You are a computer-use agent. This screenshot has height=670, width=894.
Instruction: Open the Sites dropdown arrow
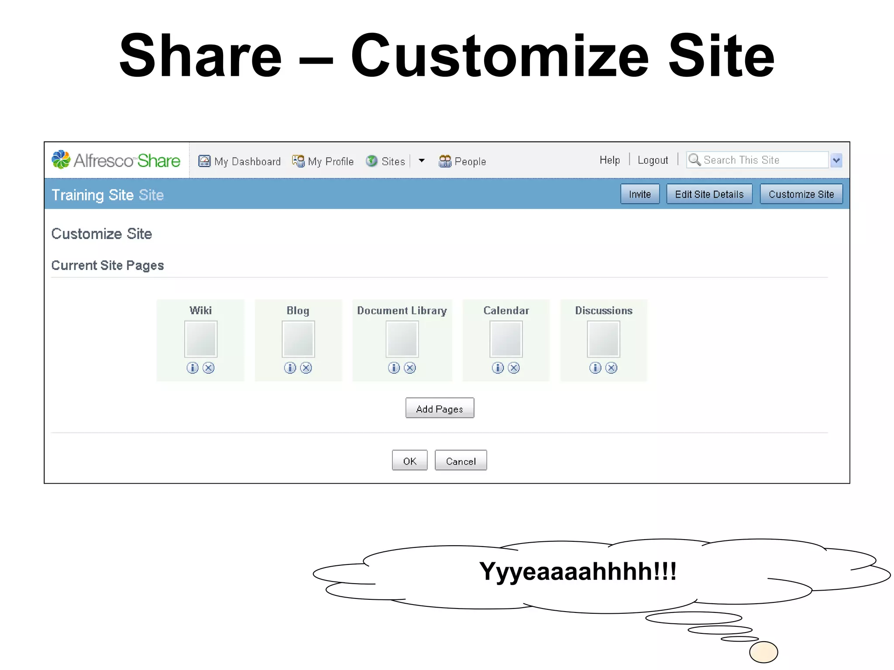click(x=422, y=161)
